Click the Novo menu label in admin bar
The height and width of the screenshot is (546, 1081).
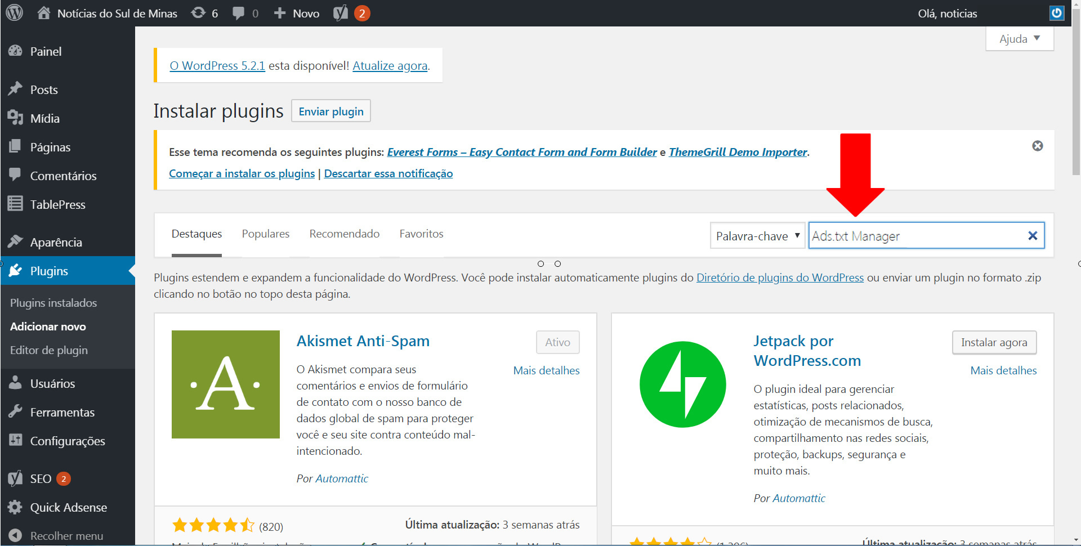(306, 14)
